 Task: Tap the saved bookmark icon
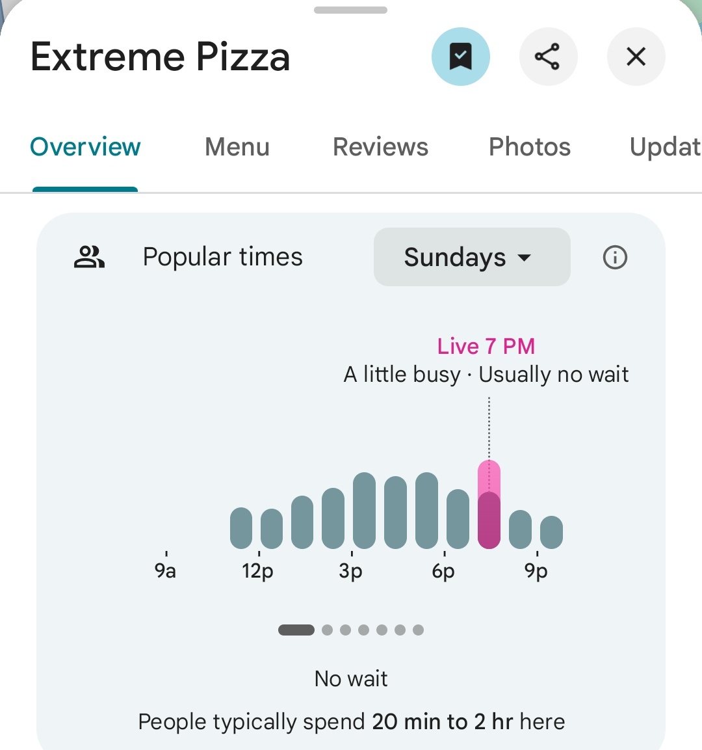(460, 57)
